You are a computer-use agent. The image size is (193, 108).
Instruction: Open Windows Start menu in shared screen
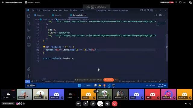(79, 85)
